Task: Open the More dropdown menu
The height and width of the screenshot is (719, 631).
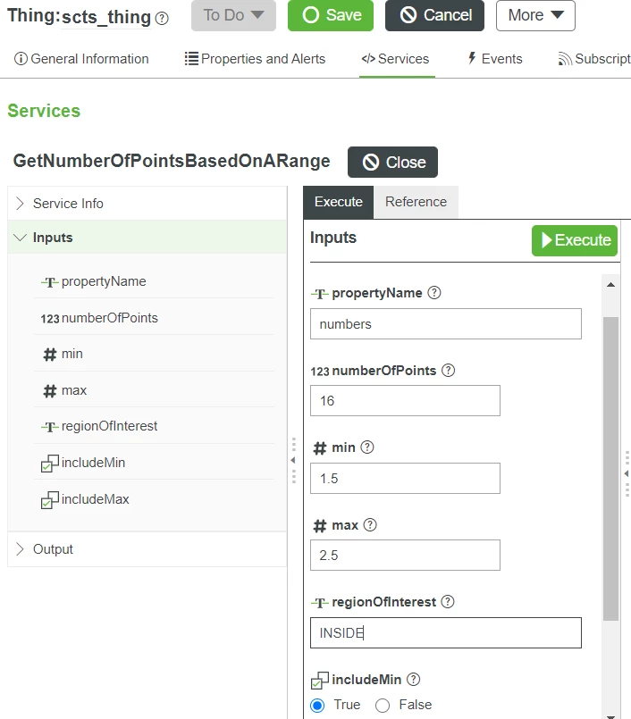Action: [x=535, y=15]
